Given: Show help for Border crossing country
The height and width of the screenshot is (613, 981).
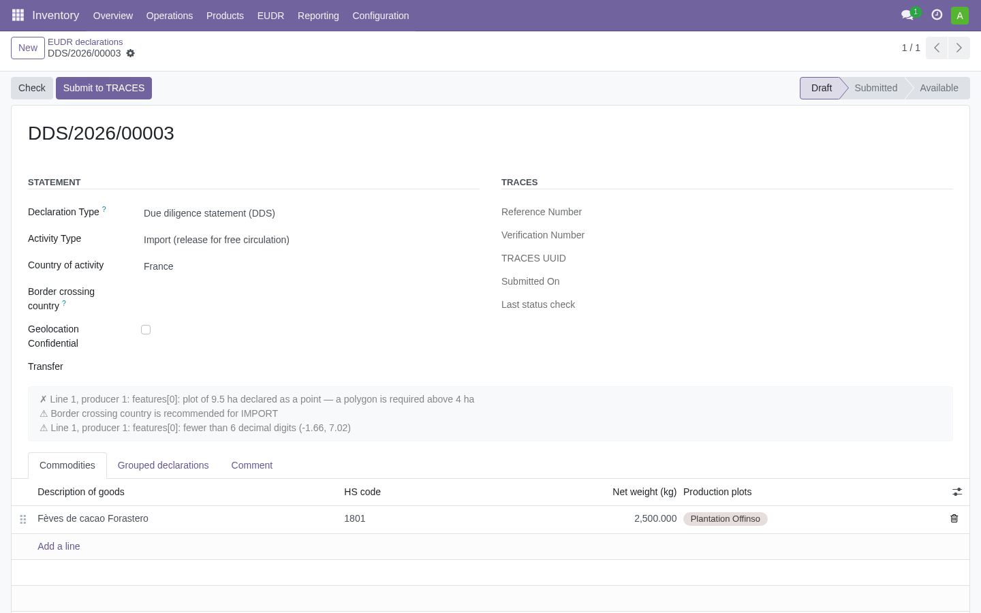Looking at the screenshot, I should (64, 303).
